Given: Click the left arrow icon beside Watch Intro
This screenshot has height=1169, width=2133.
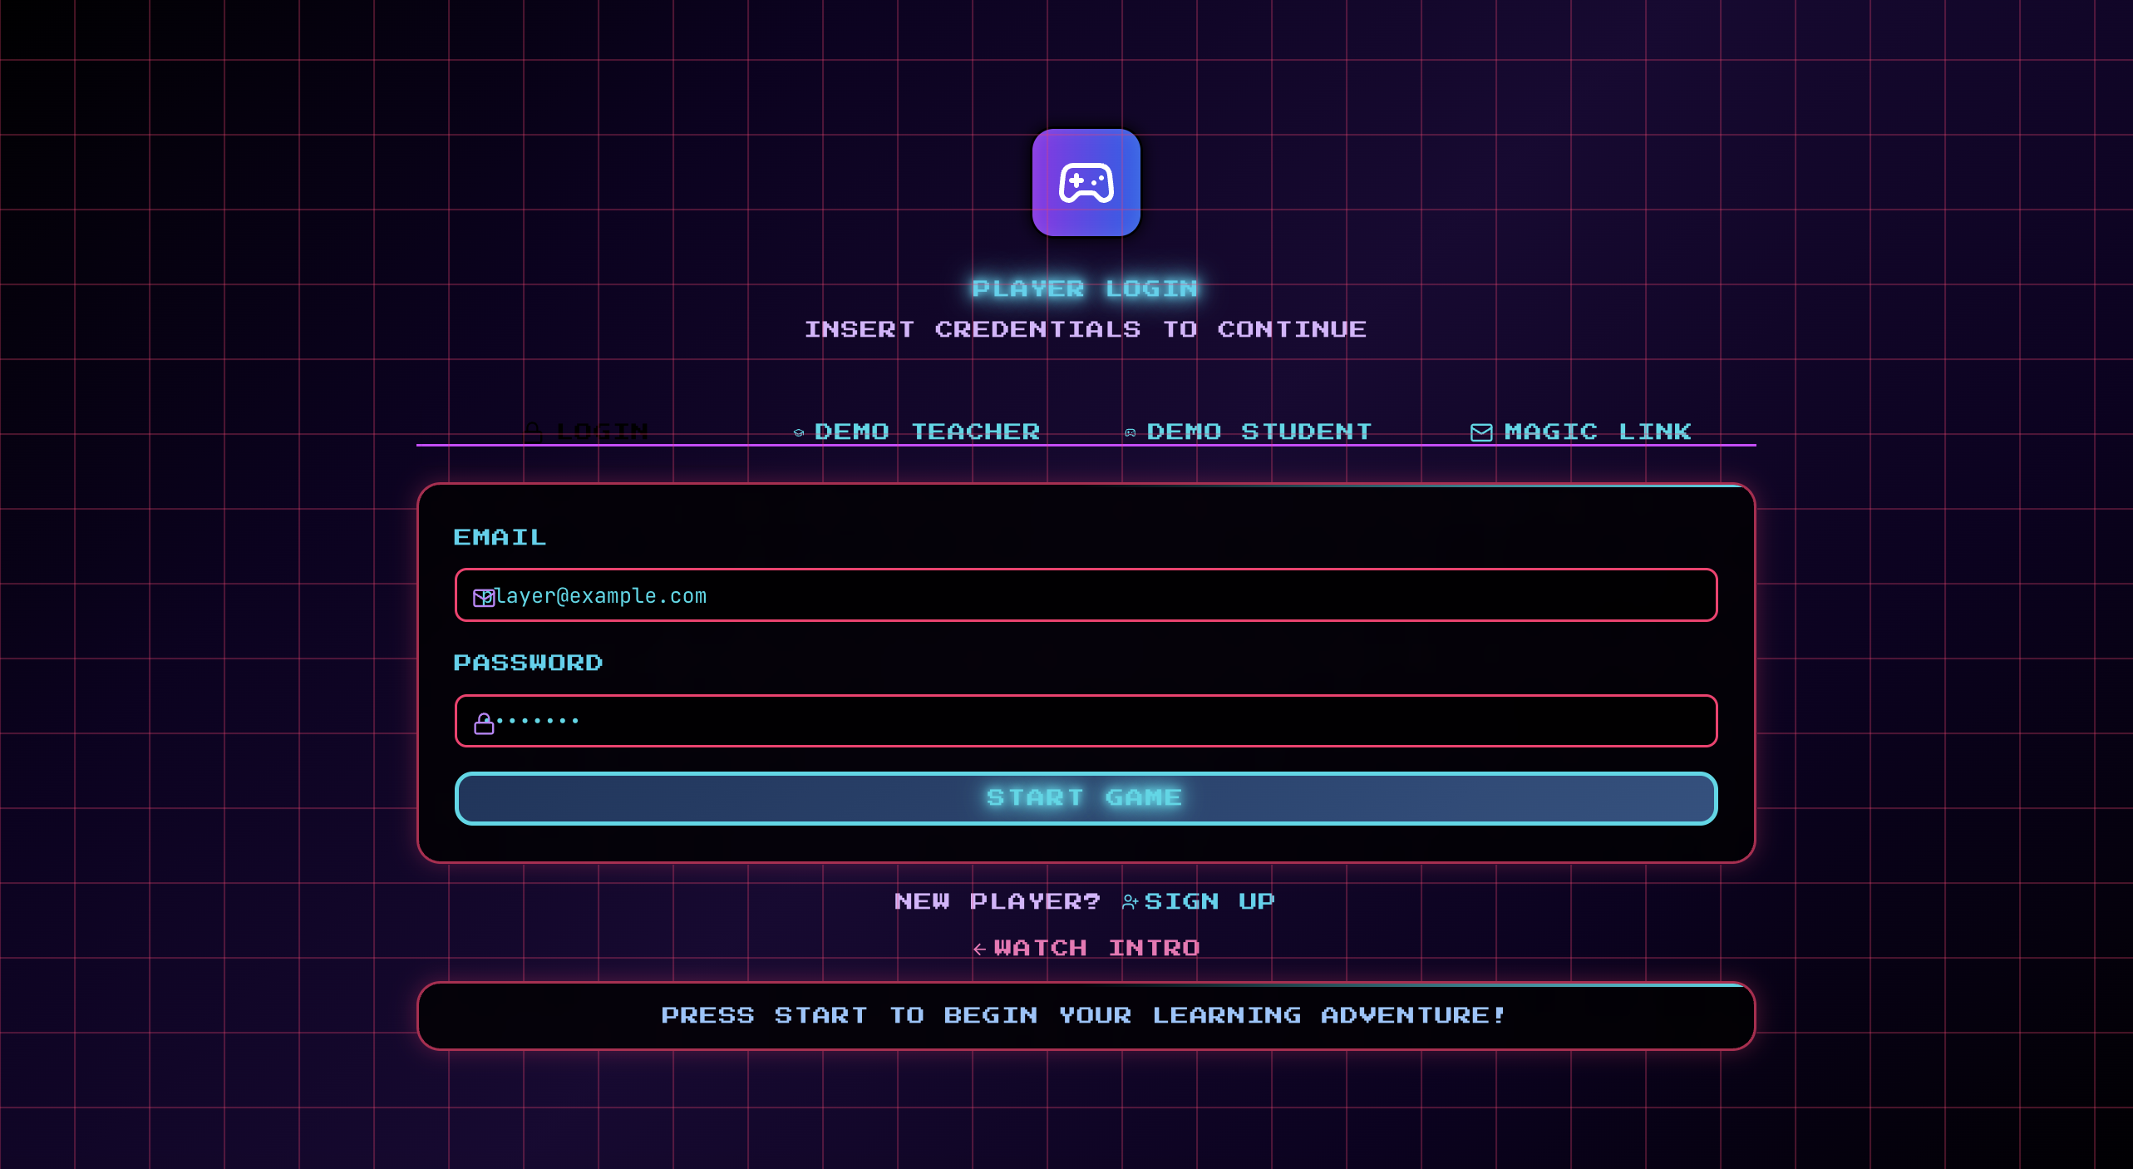Looking at the screenshot, I should (979, 949).
